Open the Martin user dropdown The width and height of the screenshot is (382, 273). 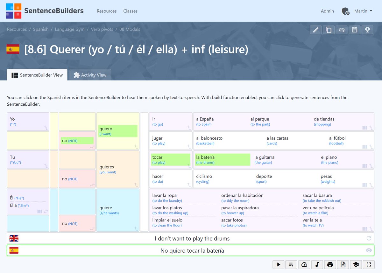(363, 11)
